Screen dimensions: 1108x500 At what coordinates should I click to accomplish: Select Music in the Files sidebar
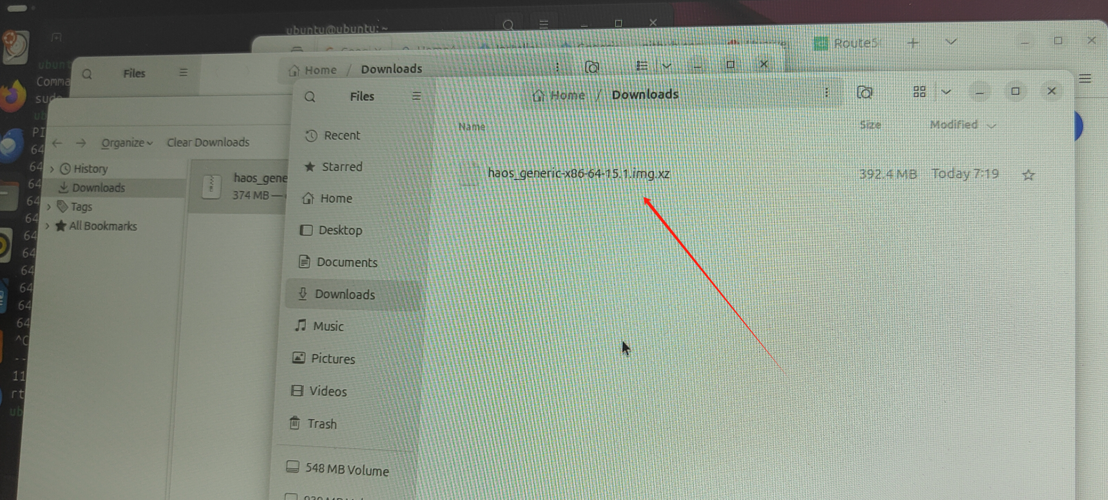click(x=328, y=326)
